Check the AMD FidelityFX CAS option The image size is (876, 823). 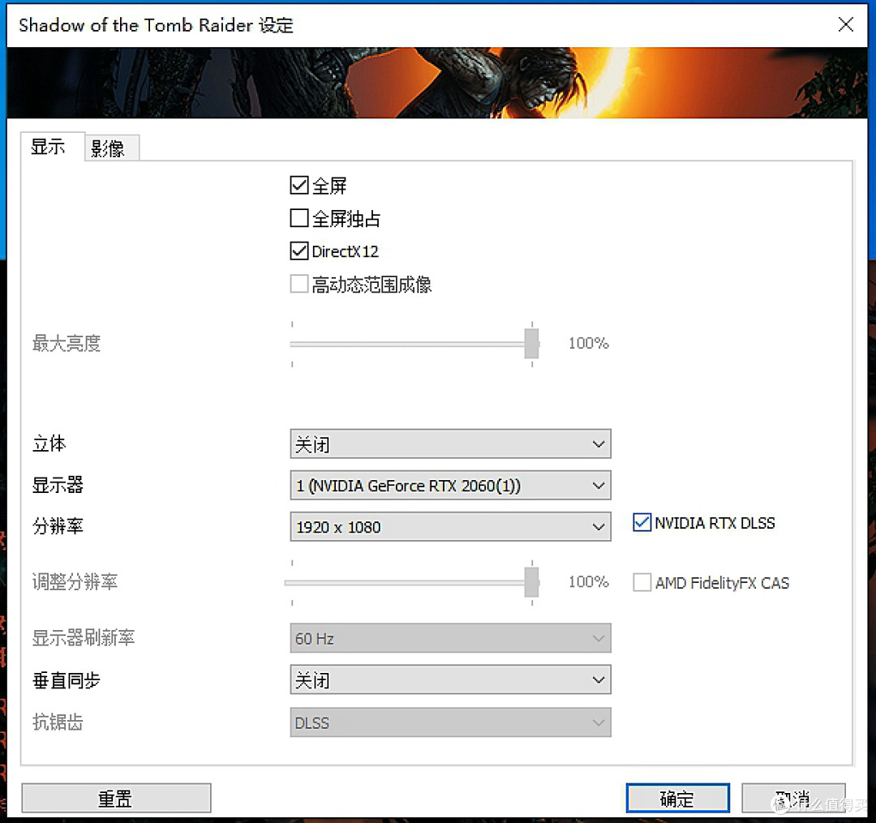click(642, 582)
